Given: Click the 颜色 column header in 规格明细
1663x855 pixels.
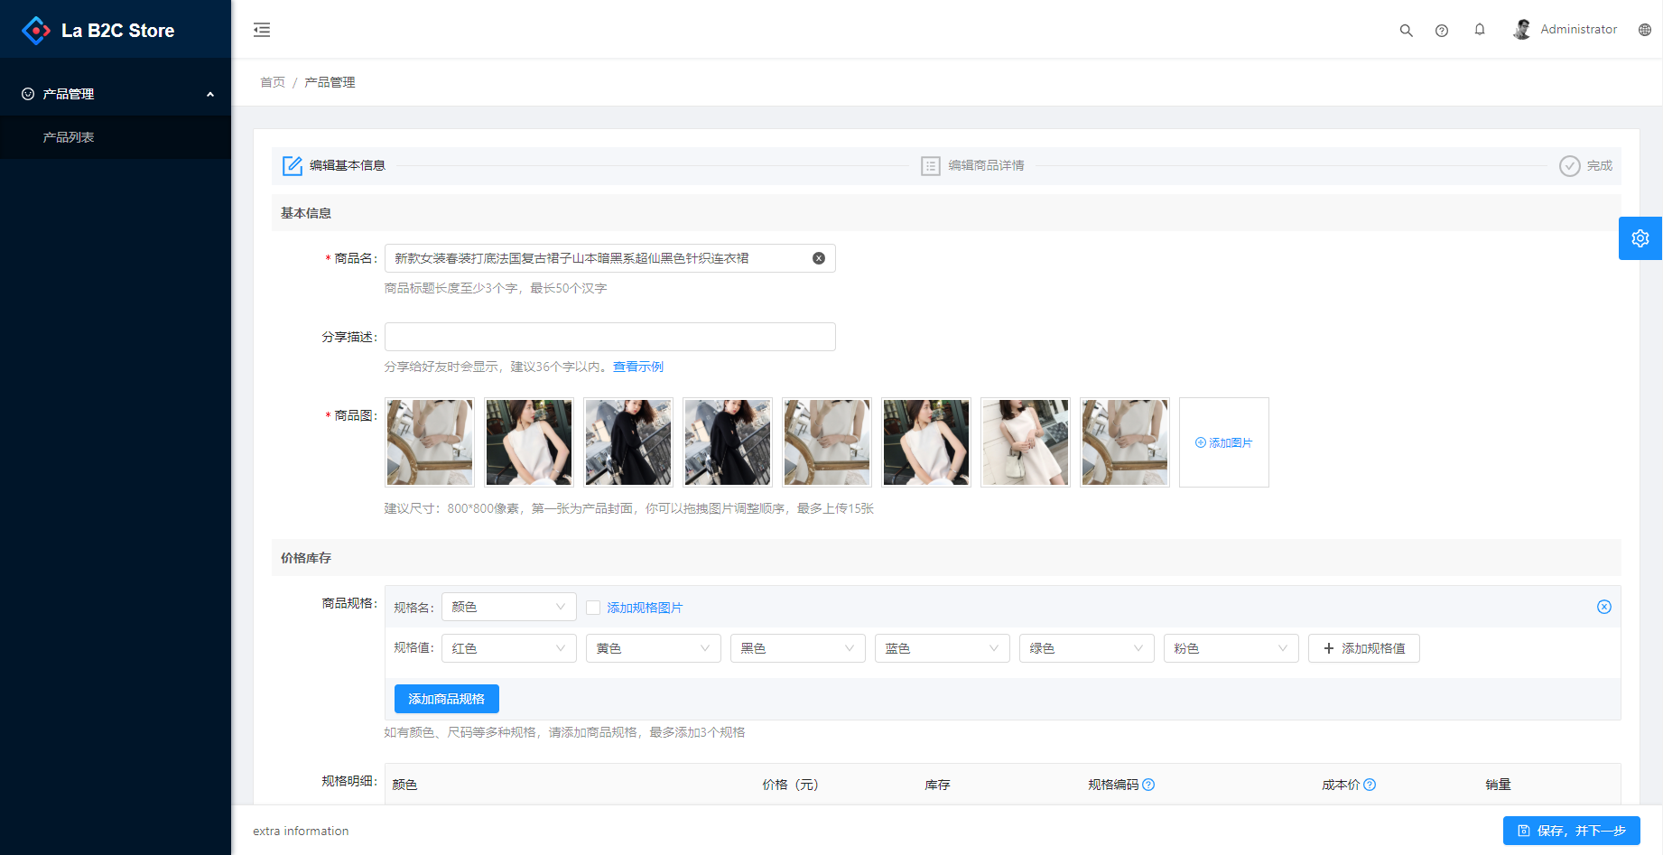Looking at the screenshot, I should tap(404, 785).
